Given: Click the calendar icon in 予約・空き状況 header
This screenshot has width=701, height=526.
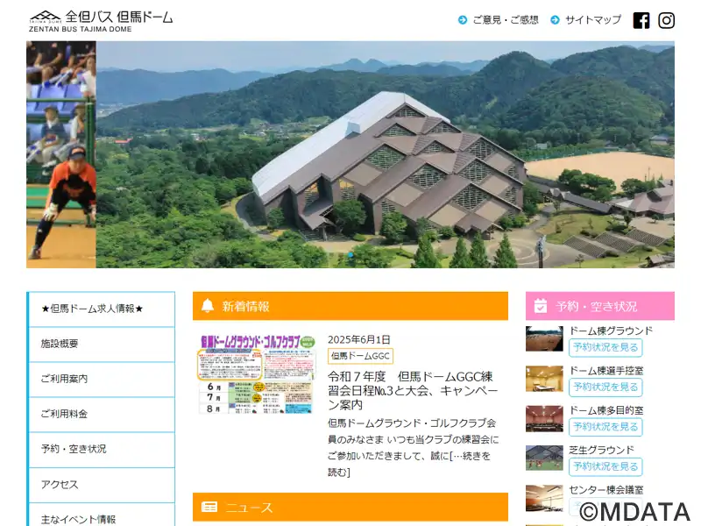Looking at the screenshot, I should click(x=541, y=306).
